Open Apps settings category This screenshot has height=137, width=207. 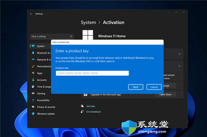(x=40, y=73)
